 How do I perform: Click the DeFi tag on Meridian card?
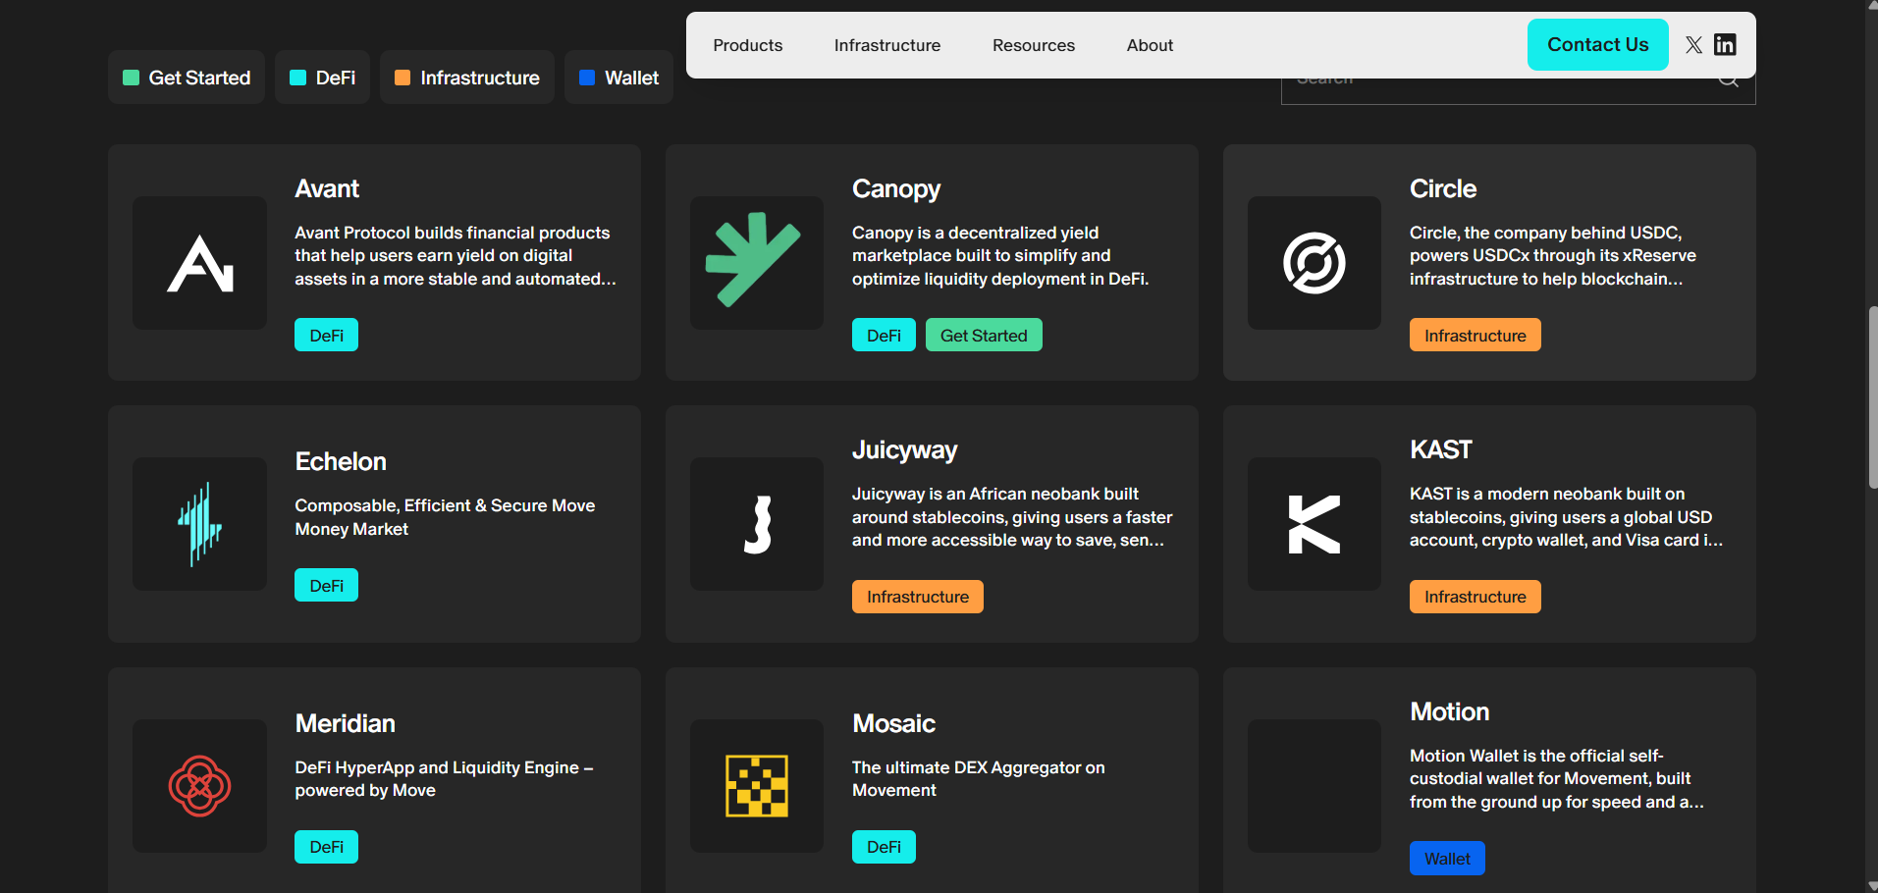[326, 847]
